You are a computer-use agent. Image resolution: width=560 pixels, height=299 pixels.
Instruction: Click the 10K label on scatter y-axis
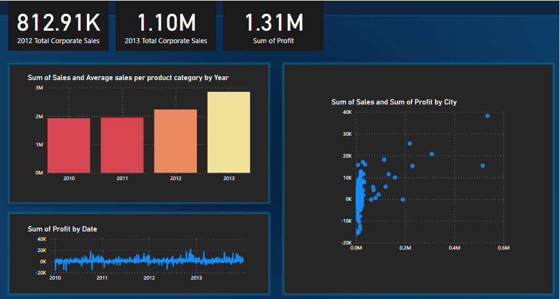pos(348,178)
